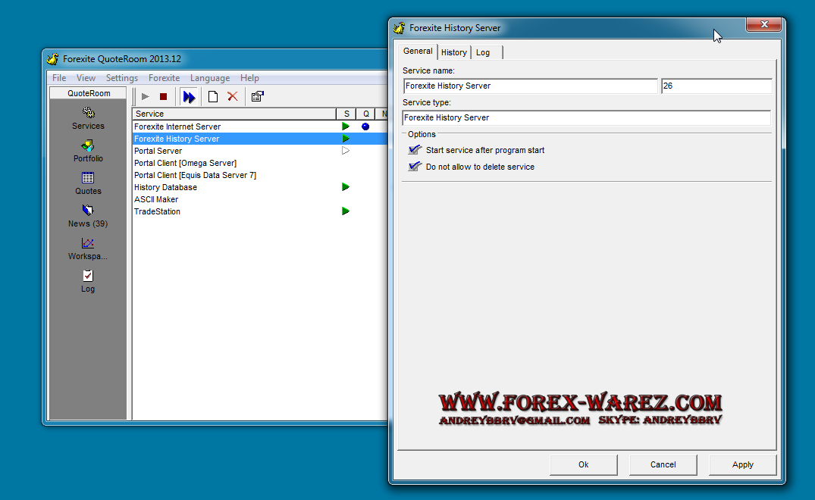This screenshot has width=815, height=500.
Task: Open the Language menu
Action: pos(210,78)
